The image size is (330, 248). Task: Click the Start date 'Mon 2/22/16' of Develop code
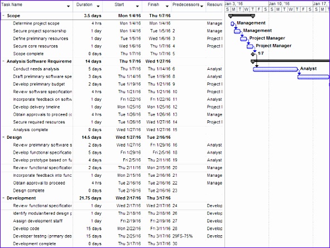pyautogui.click(x=129, y=228)
